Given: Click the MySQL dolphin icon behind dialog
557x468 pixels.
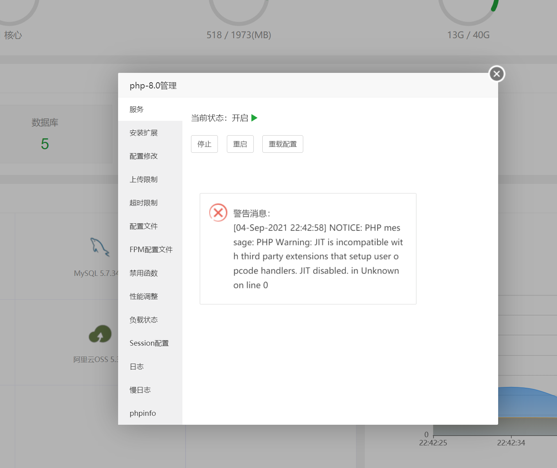Looking at the screenshot, I should pos(99,247).
